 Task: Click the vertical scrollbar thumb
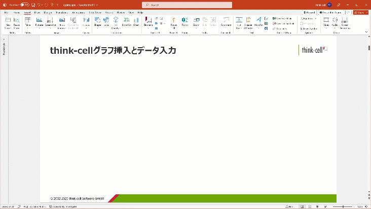point(369,48)
